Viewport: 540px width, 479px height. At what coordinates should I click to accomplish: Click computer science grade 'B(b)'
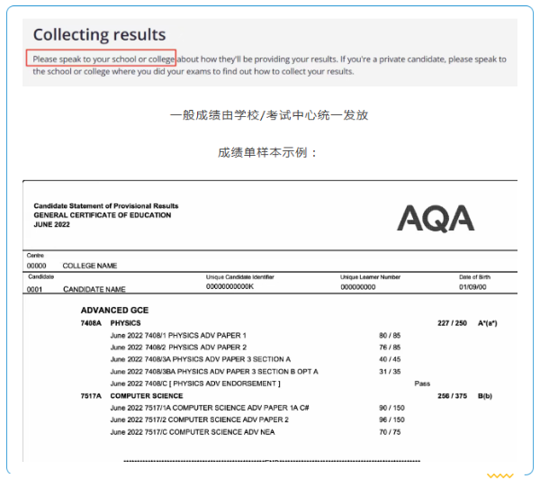[x=485, y=396]
